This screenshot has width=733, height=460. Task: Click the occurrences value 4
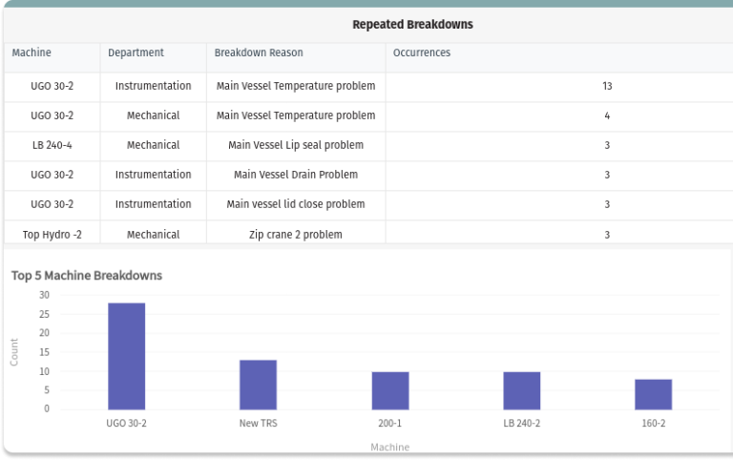pos(607,116)
